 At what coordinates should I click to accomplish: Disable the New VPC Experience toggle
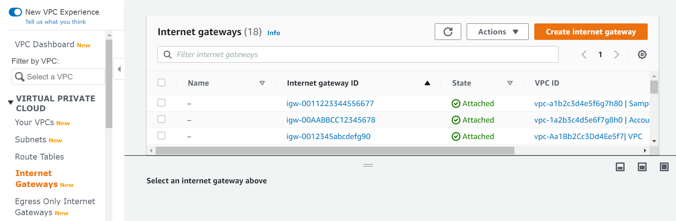[x=15, y=12]
